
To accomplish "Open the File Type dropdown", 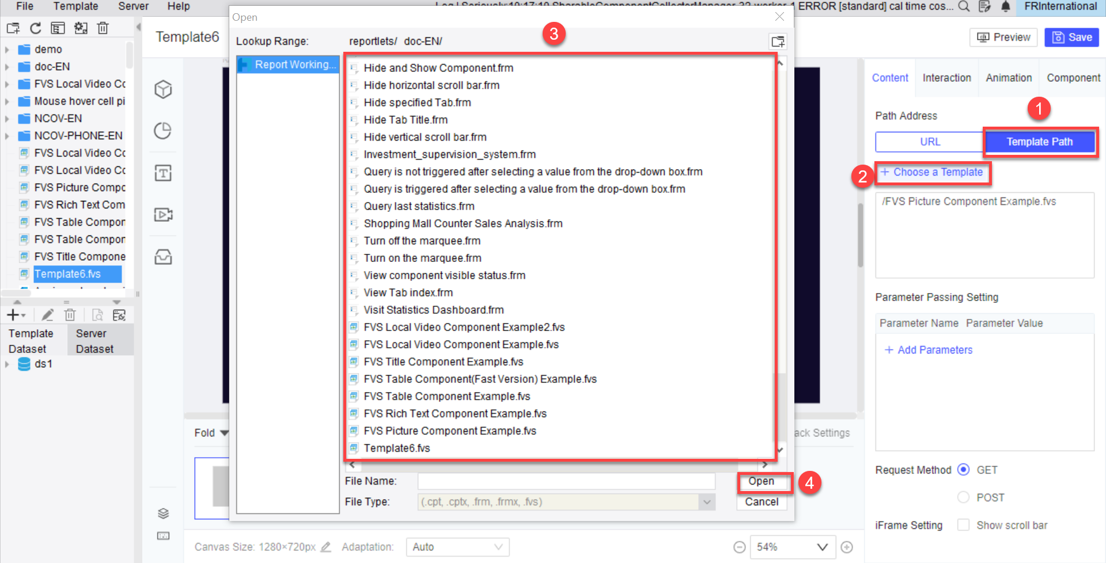I will pos(707,501).
